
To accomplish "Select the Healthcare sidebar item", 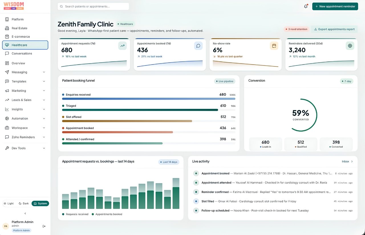I will point(25,45).
